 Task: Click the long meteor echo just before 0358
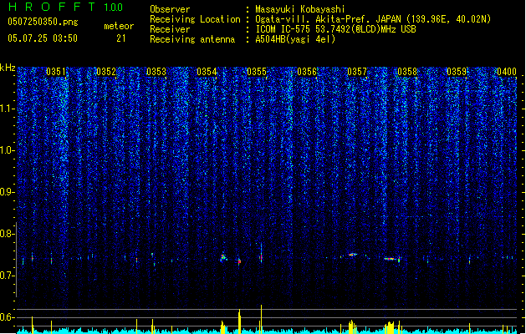point(391,259)
